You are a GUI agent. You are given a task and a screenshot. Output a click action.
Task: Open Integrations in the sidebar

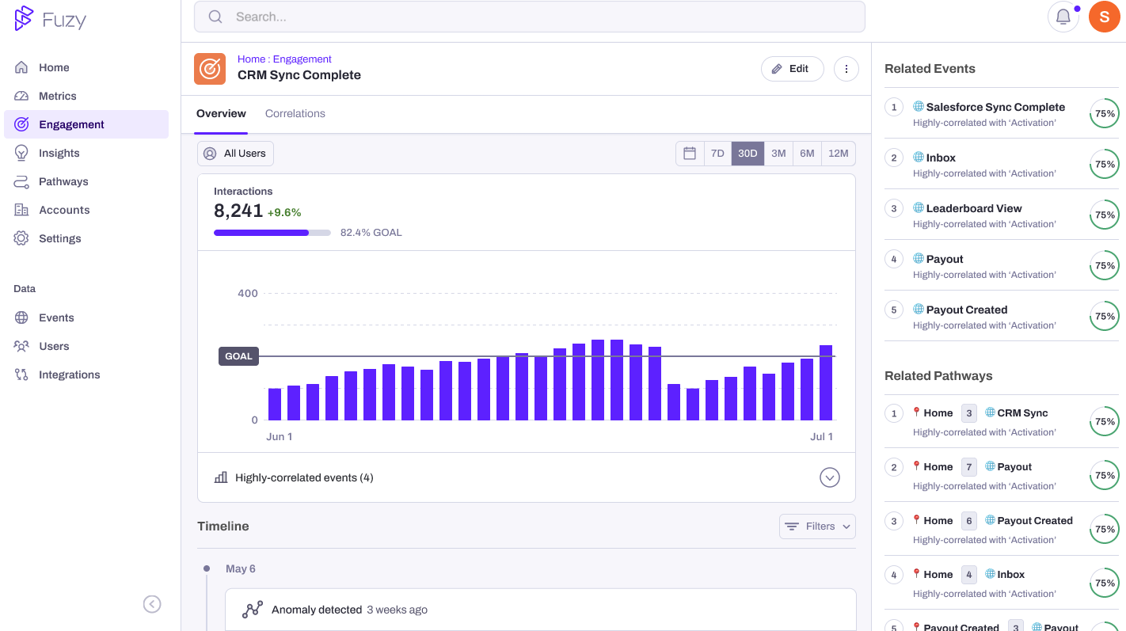tap(86, 374)
